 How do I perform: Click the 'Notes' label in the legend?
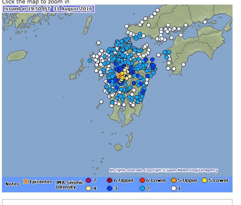point(12,184)
